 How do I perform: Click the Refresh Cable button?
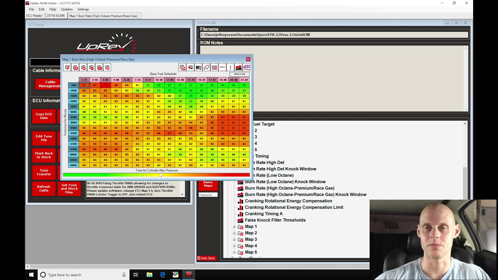tap(44, 189)
